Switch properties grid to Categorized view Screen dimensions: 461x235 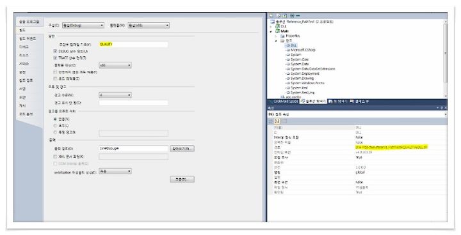pos(271,121)
